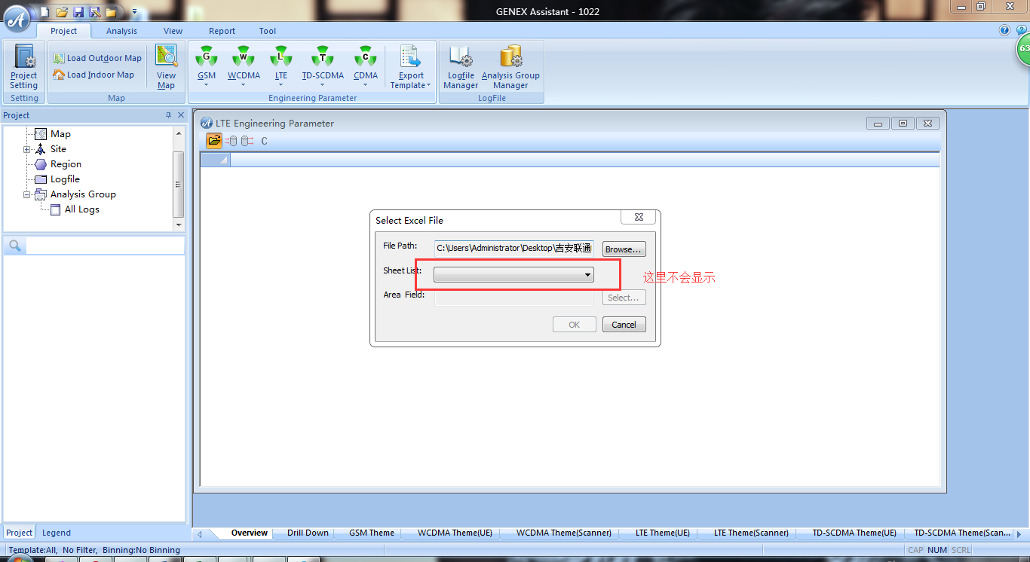Expand the WCDMA dropdown arrow

(244, 85)
